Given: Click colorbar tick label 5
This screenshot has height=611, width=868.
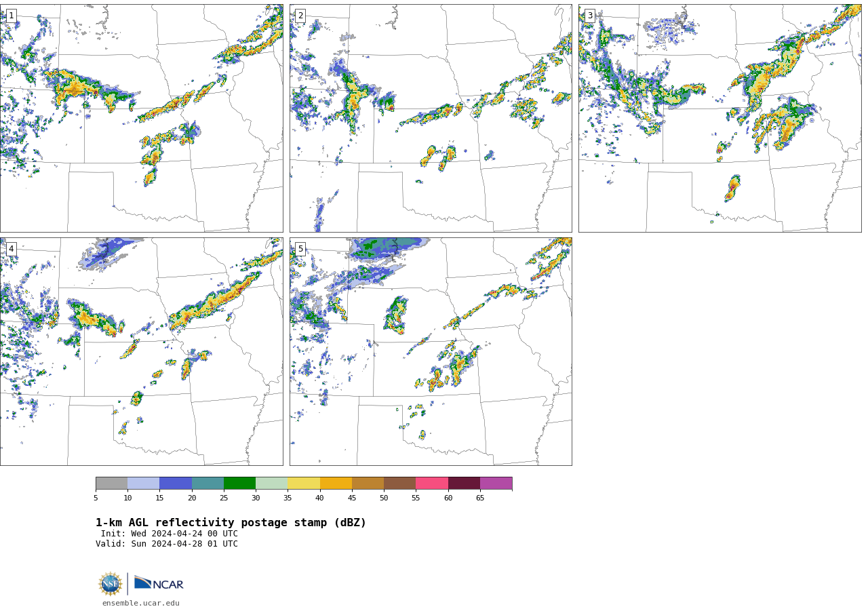Looking at the screenshot, I should (x=96, y=498).
